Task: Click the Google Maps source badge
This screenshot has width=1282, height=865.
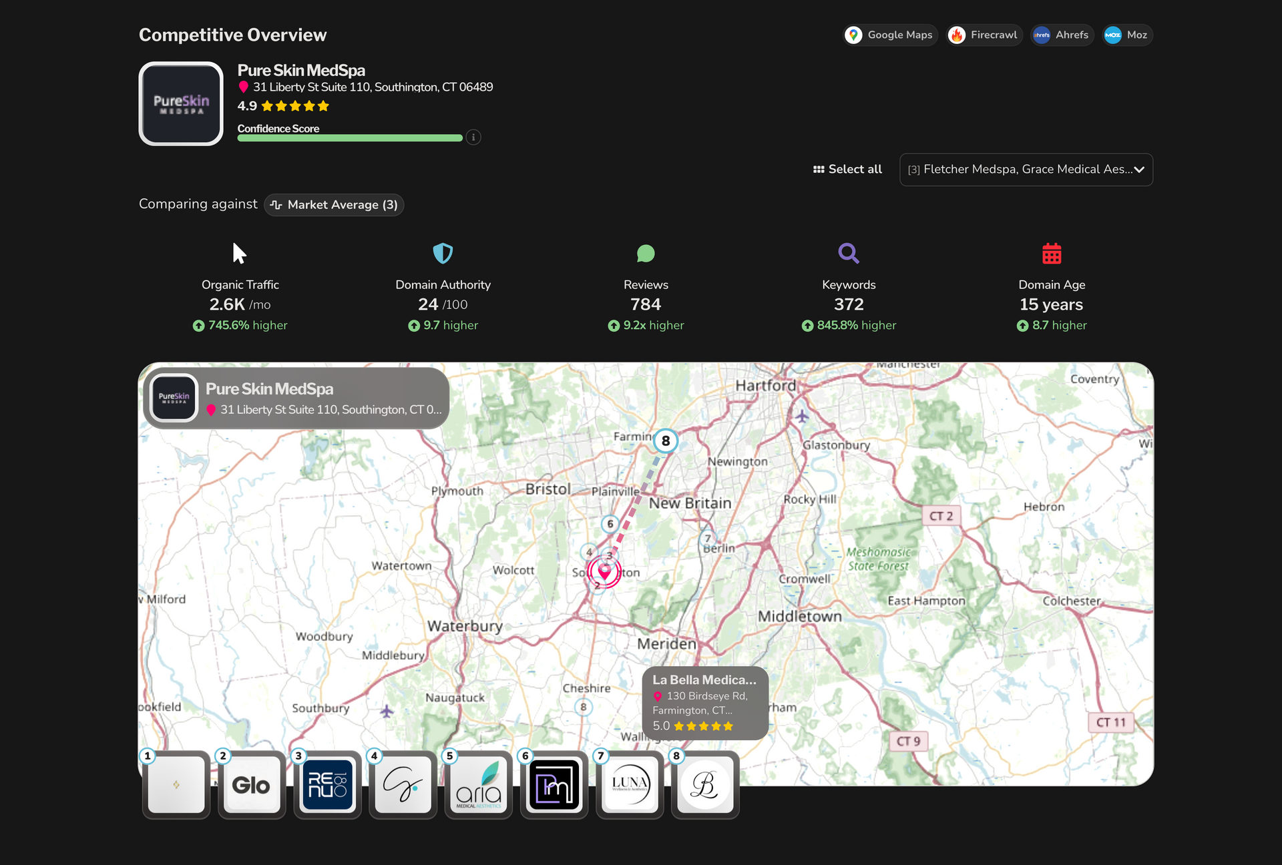Action: point(890,35)
